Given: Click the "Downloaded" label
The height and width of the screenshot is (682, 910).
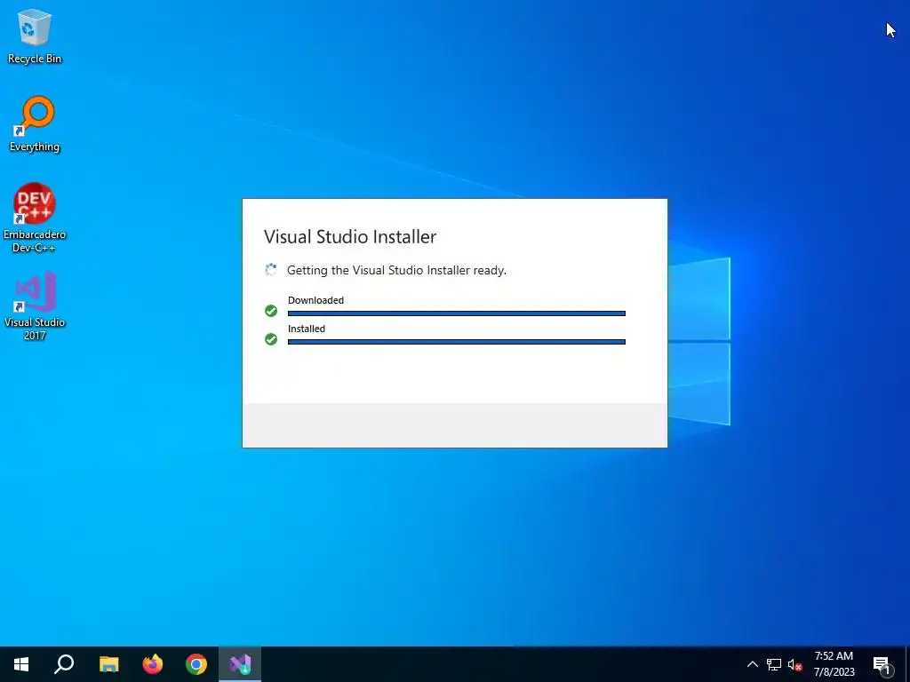Looking at the screenshot, I should pyautogui.click(x=315, y=300).
